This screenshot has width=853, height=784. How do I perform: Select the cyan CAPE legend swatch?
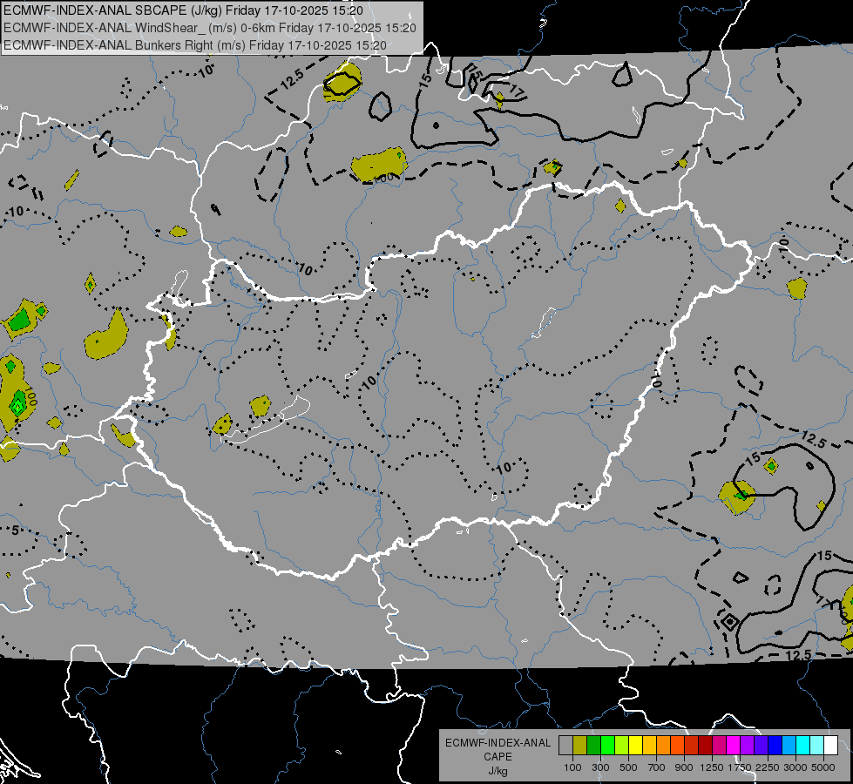tap(803, 745)
